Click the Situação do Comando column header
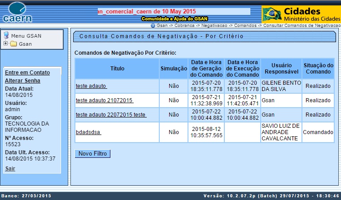This screenshot has width=341, height=200. point(318,69)
